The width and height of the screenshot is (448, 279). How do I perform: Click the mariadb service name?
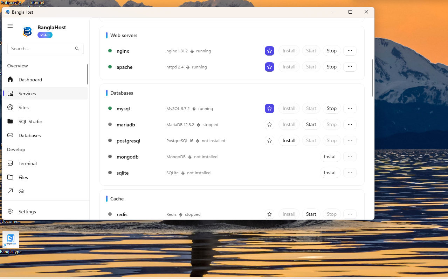click(126, 125)
